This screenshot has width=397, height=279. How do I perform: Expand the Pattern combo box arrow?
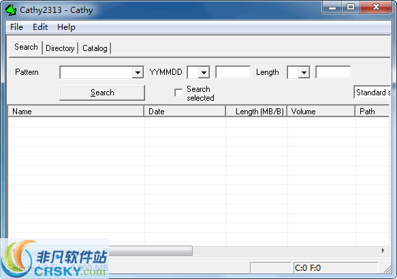[138, 73]
